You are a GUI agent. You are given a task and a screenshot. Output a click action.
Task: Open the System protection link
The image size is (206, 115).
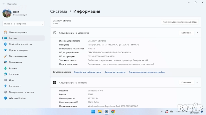[115, 72]
